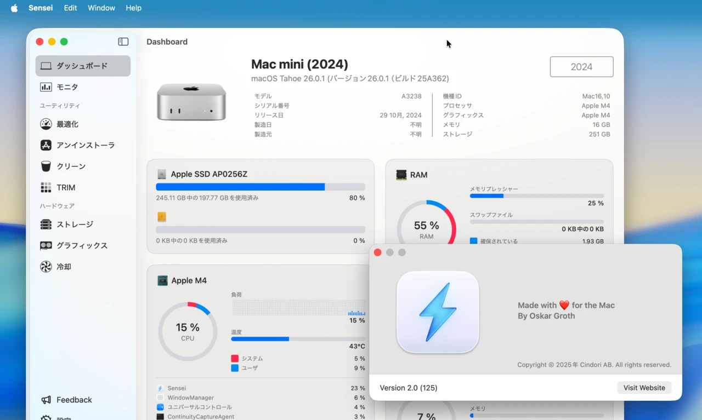Viewport: 702px width, 420px height.
Task: Open the Edit menu
Action: click(x=70, y=8)
